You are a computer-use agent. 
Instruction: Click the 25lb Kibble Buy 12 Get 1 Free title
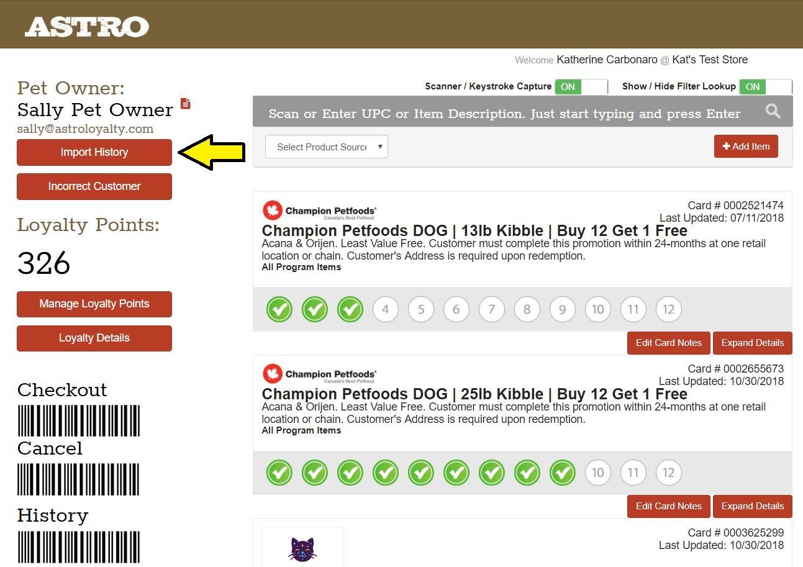[x=474, y=394]
